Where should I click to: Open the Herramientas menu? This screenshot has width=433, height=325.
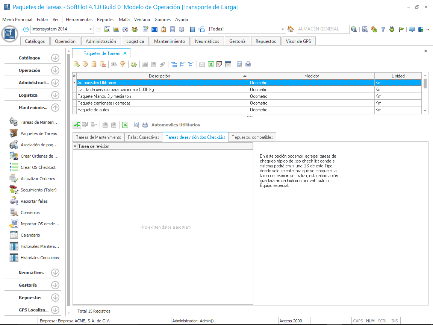click(79, 20)
